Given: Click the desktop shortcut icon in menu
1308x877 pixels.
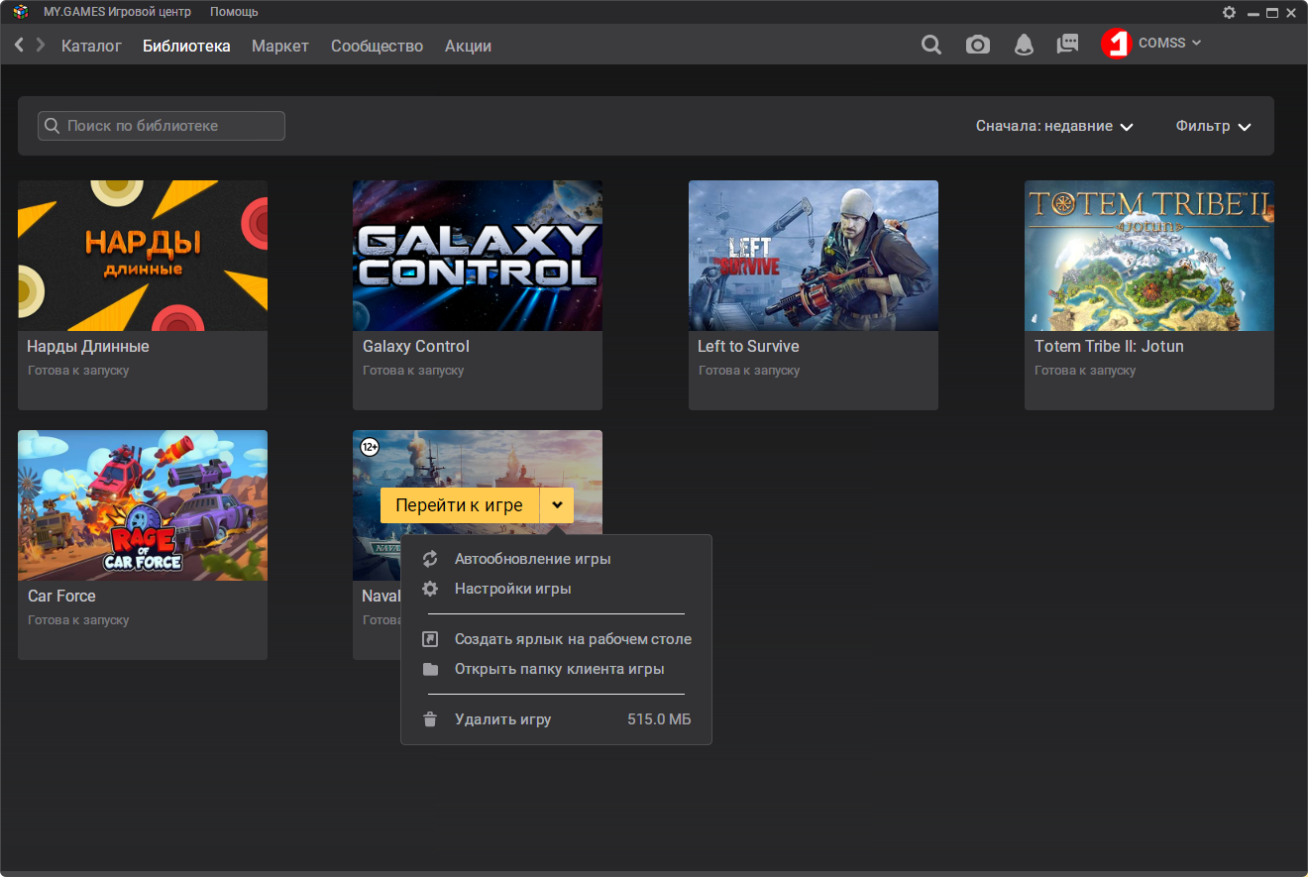Looking at the screenshot, I should pos(430,639).
